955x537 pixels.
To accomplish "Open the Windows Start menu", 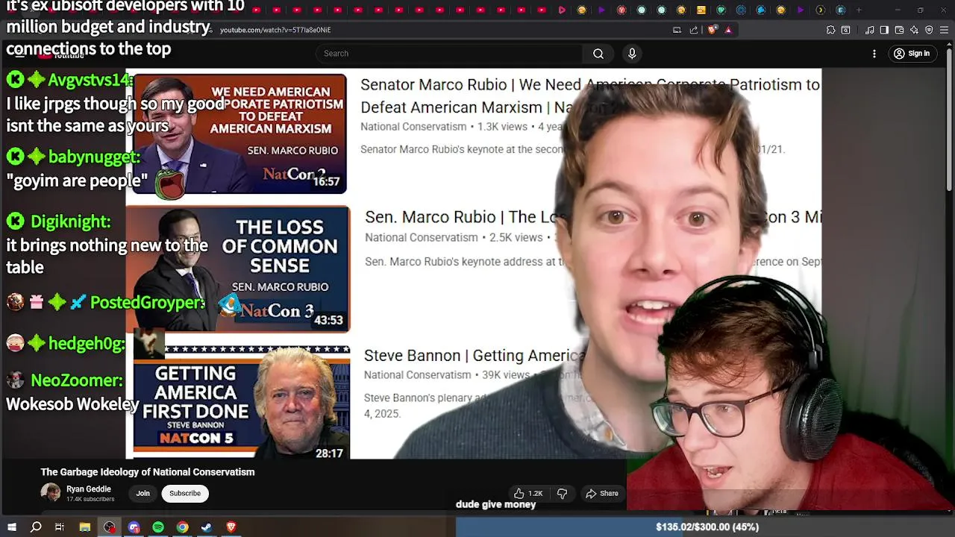I will (12, 527).
